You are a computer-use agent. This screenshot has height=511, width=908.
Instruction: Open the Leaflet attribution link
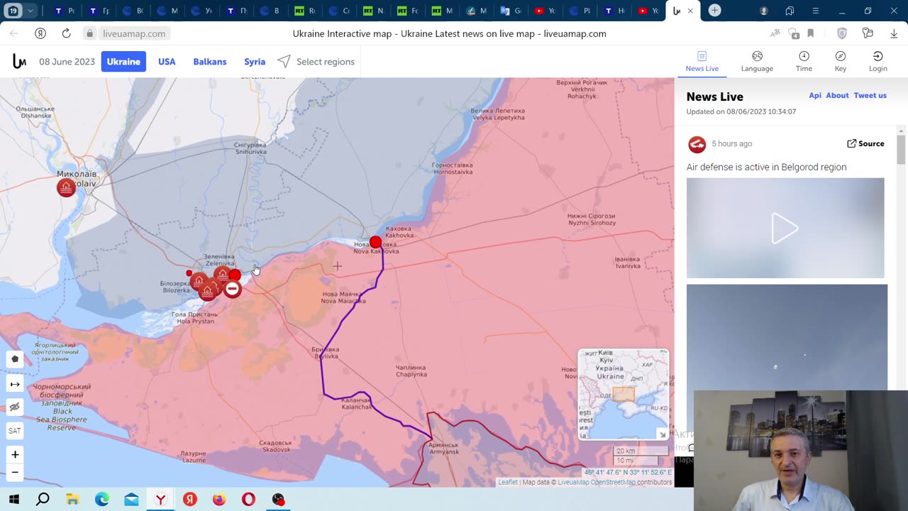click(508, 483)
